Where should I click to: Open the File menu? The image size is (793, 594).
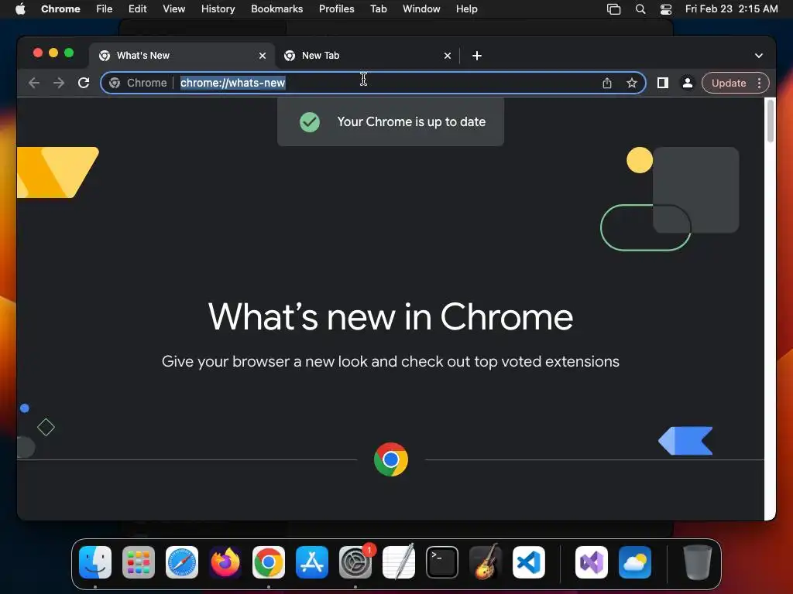point(105,9)
